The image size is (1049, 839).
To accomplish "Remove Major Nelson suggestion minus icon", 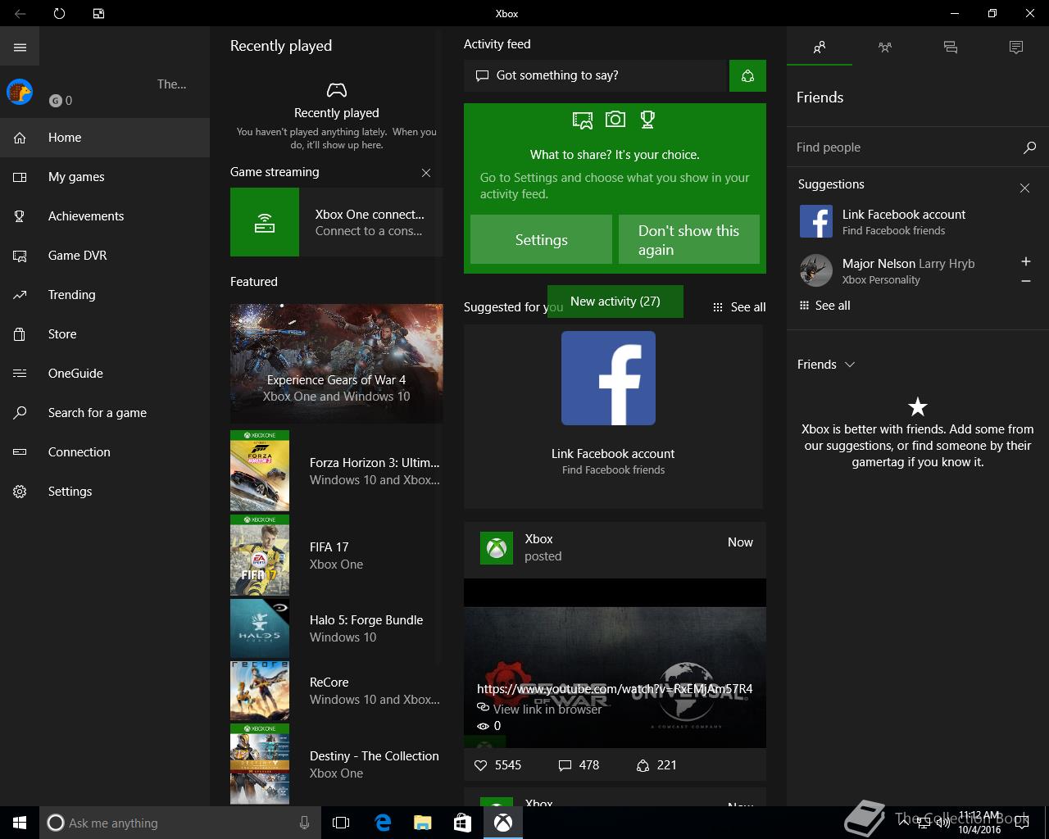I will pyautogui.click(x=1025, y=281).
